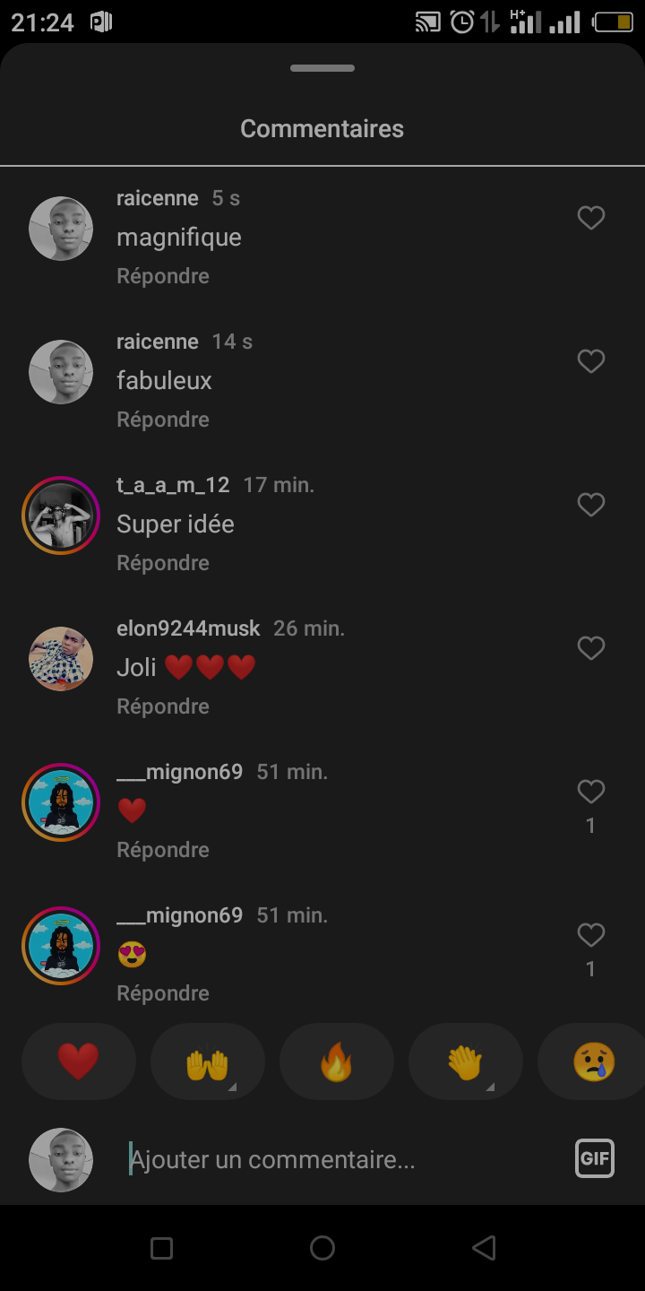Insert the crying face quick emoji
Screen dimensions: 645x1291
coord(594,1062)
